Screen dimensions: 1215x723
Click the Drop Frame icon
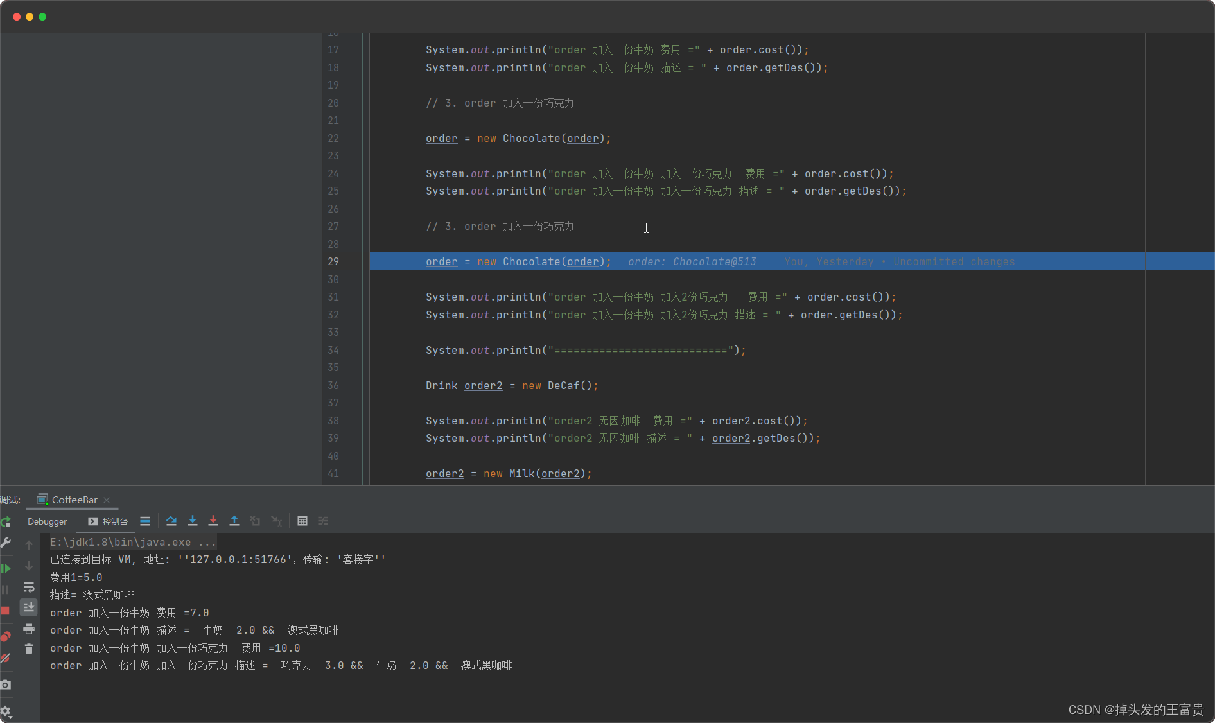pos(255,521)
